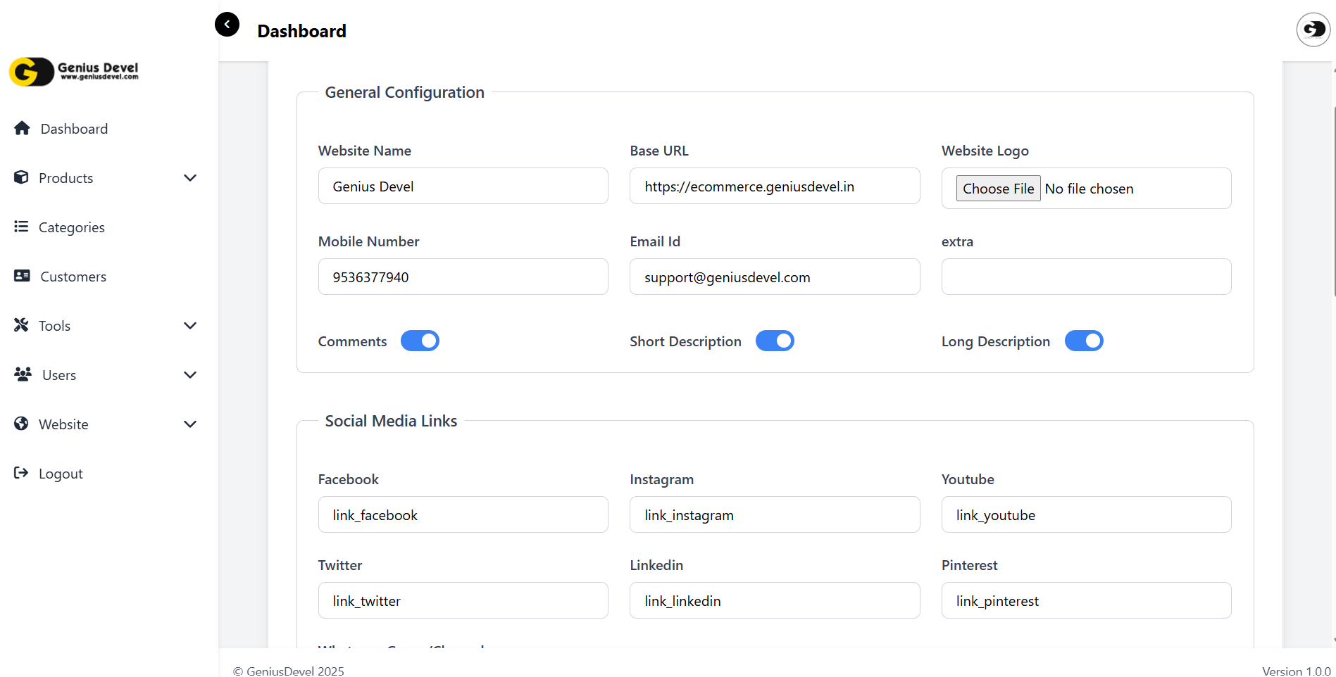Click the Tools wrench icon
The width and height of the screenshot is (1336, 677).
(21, 325)
